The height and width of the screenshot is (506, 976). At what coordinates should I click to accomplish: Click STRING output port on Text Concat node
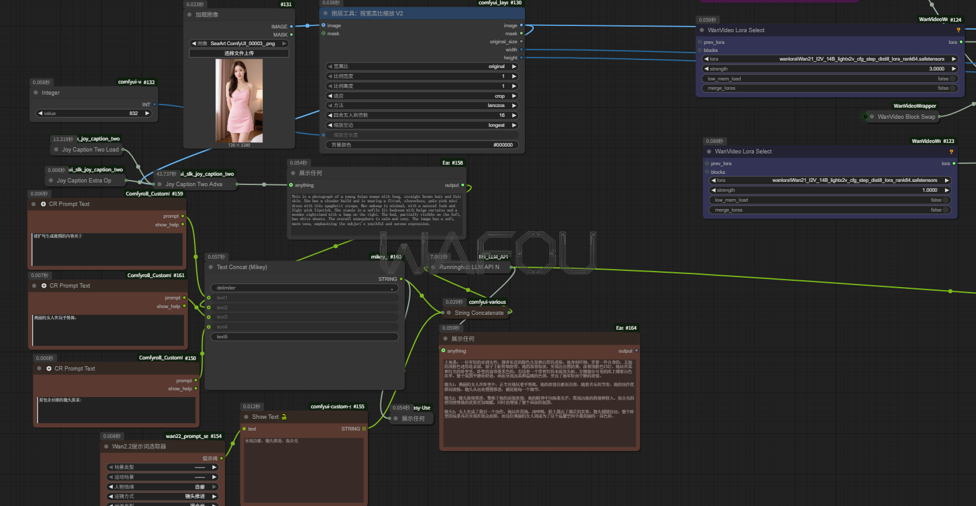pyautogui.click(x=401, y=279)
